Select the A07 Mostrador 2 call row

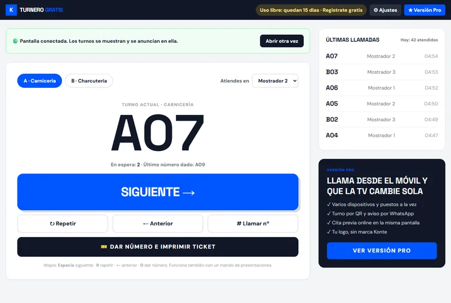point(382,56)
